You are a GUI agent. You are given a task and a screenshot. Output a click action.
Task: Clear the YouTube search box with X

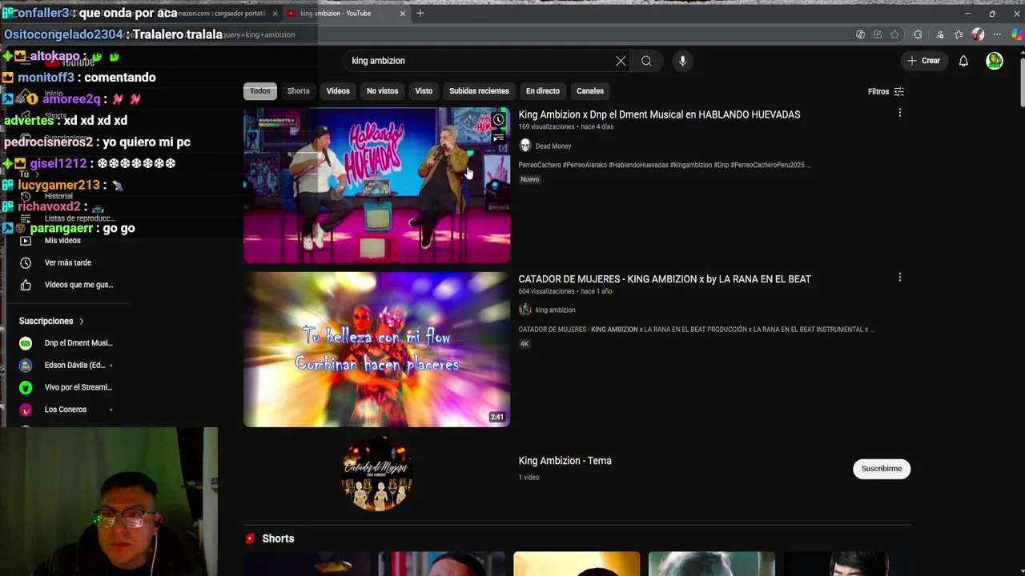621,61
